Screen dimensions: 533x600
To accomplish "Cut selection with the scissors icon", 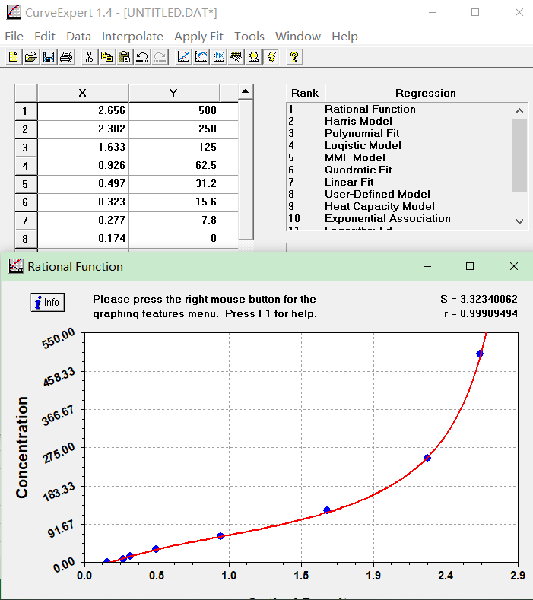I will point(89,57).
